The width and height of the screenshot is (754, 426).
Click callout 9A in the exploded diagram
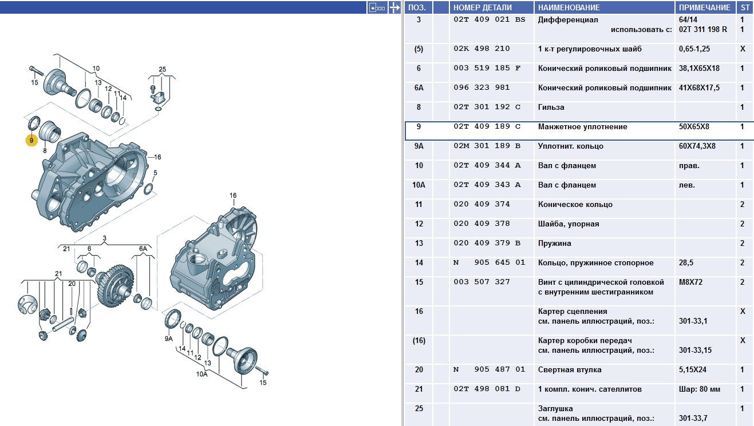point(169,339)
